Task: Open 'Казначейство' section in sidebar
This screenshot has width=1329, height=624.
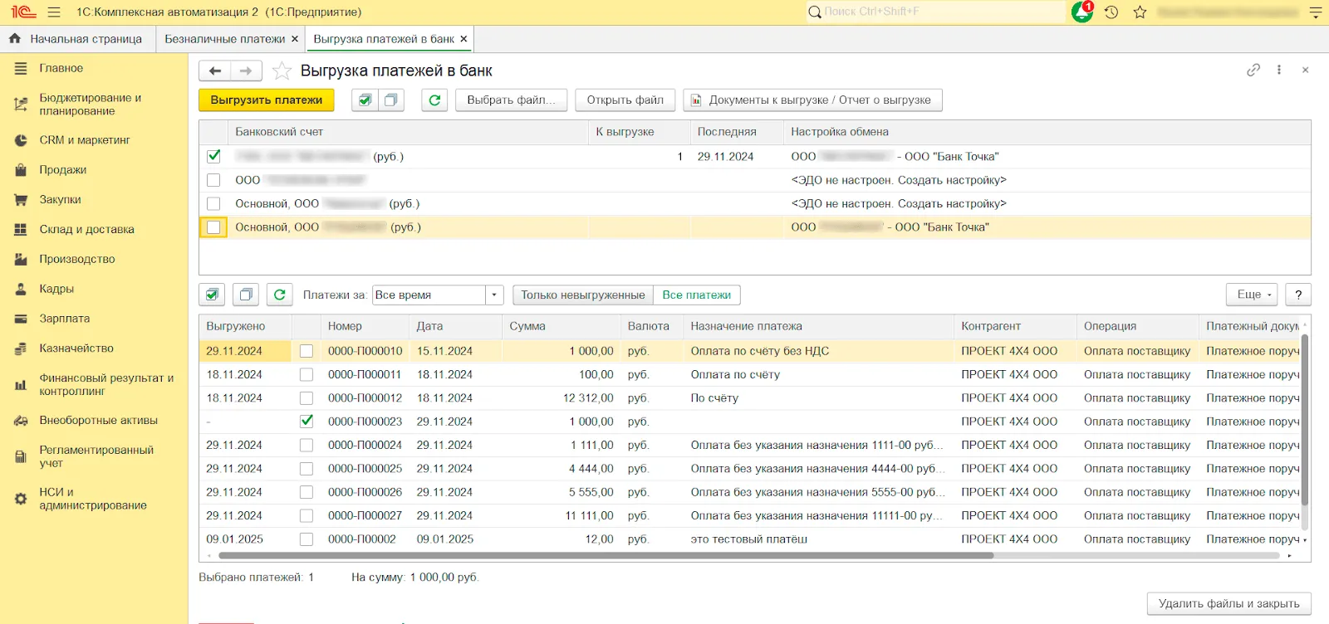Action: click(76, 349)
